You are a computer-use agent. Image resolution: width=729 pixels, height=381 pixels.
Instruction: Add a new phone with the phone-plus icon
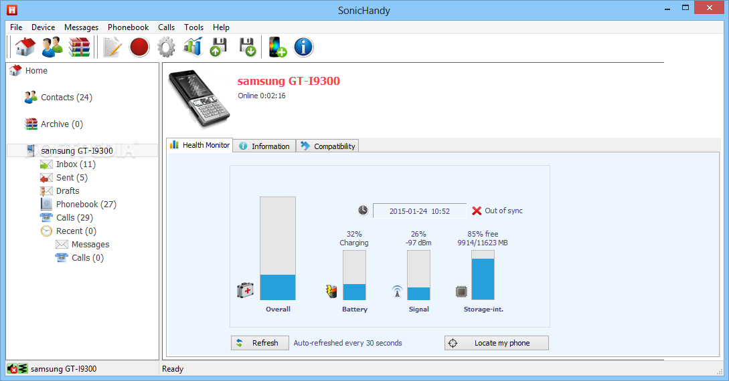coord(278,47)
